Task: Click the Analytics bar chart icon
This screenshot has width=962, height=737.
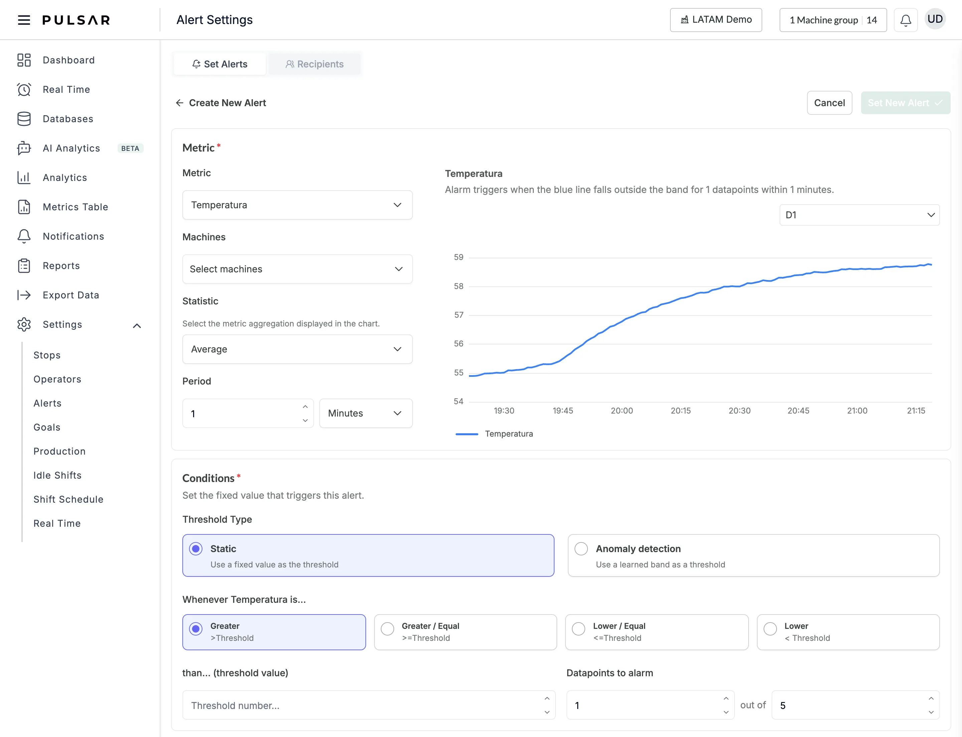Action: coord(24,178)
